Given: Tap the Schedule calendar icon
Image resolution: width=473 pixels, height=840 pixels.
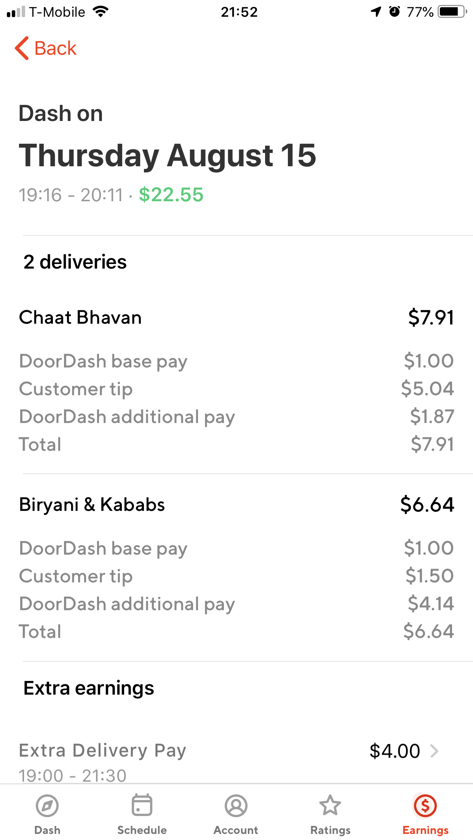Looking at the screenshot, I should 142,805.
